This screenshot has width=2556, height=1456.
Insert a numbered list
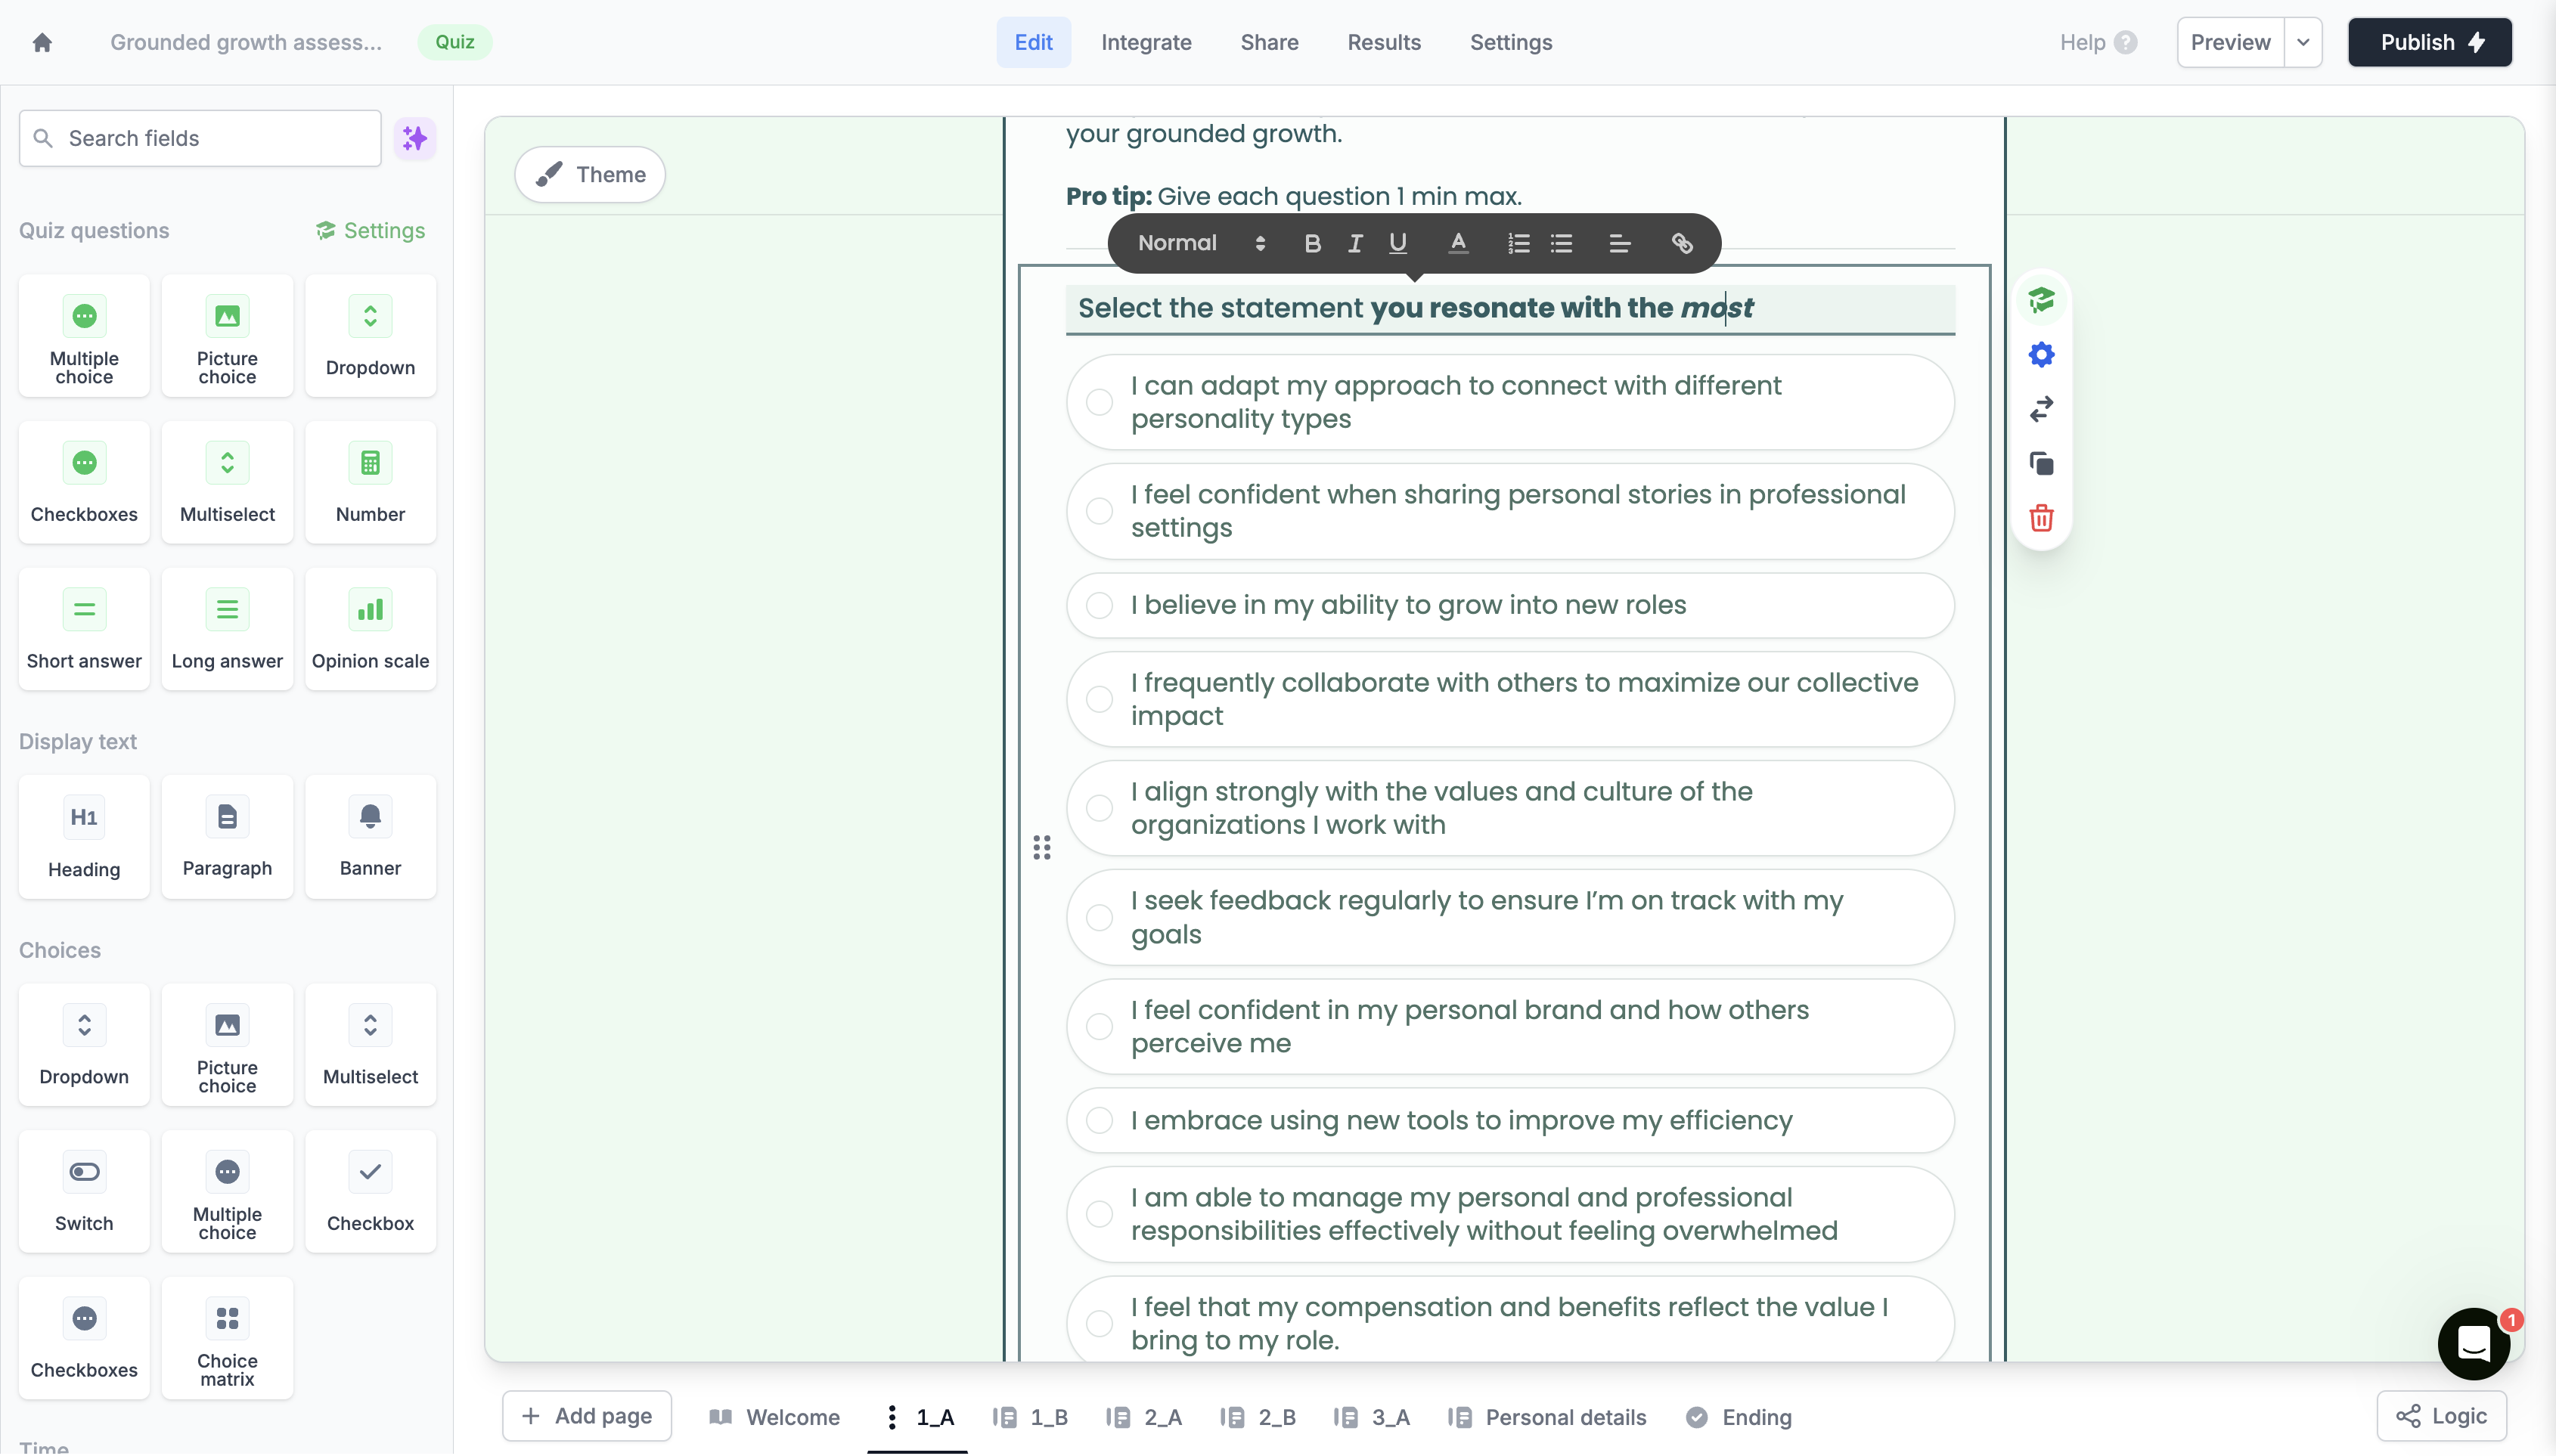click(x=1518, y=243)
